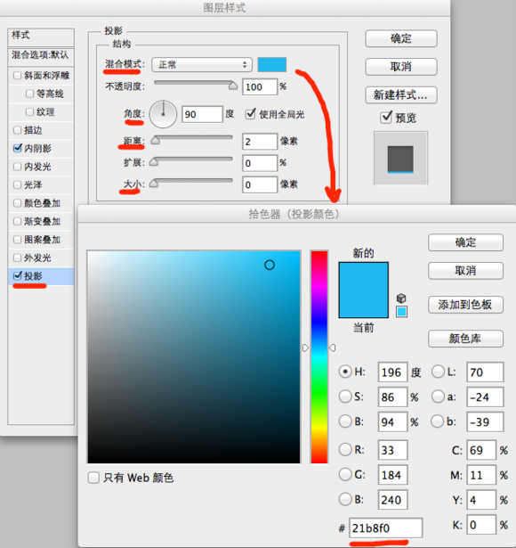Uncheck the 内阴影 checkbox
The width and height of the screenshot is (516, 548).
click(x=18, y=148)
